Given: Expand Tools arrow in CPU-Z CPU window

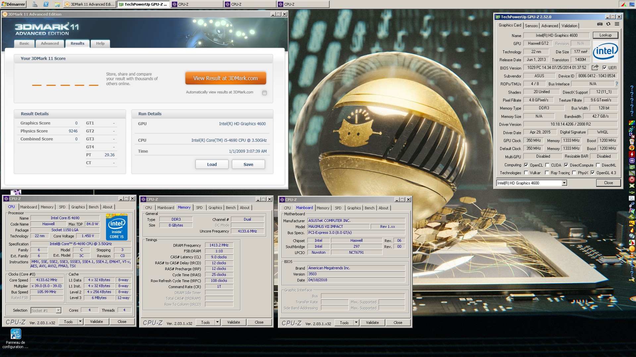Looking at the screenshot, I should tap(80, 322).
